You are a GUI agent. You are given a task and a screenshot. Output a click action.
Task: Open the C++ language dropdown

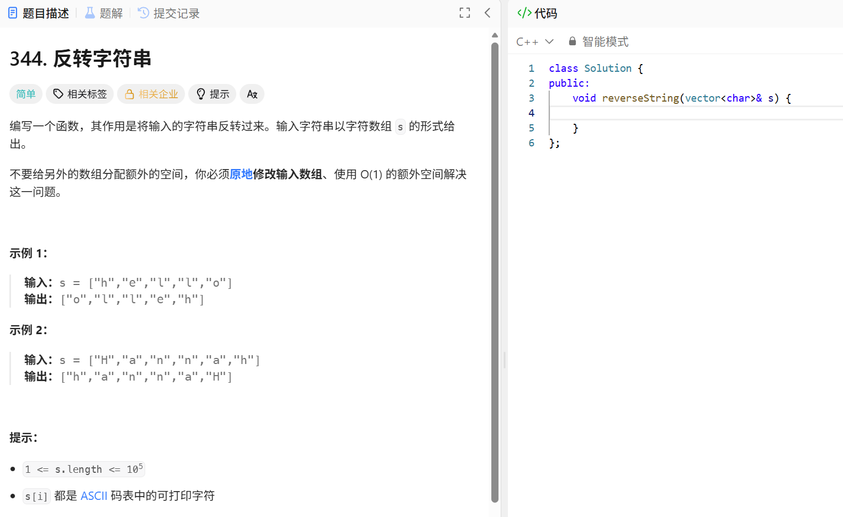(x=534, y=41)
